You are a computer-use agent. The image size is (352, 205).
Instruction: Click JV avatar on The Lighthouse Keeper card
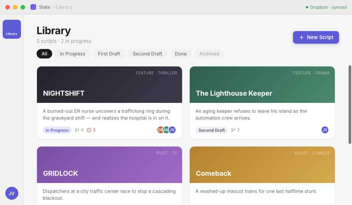click(325, 130)
